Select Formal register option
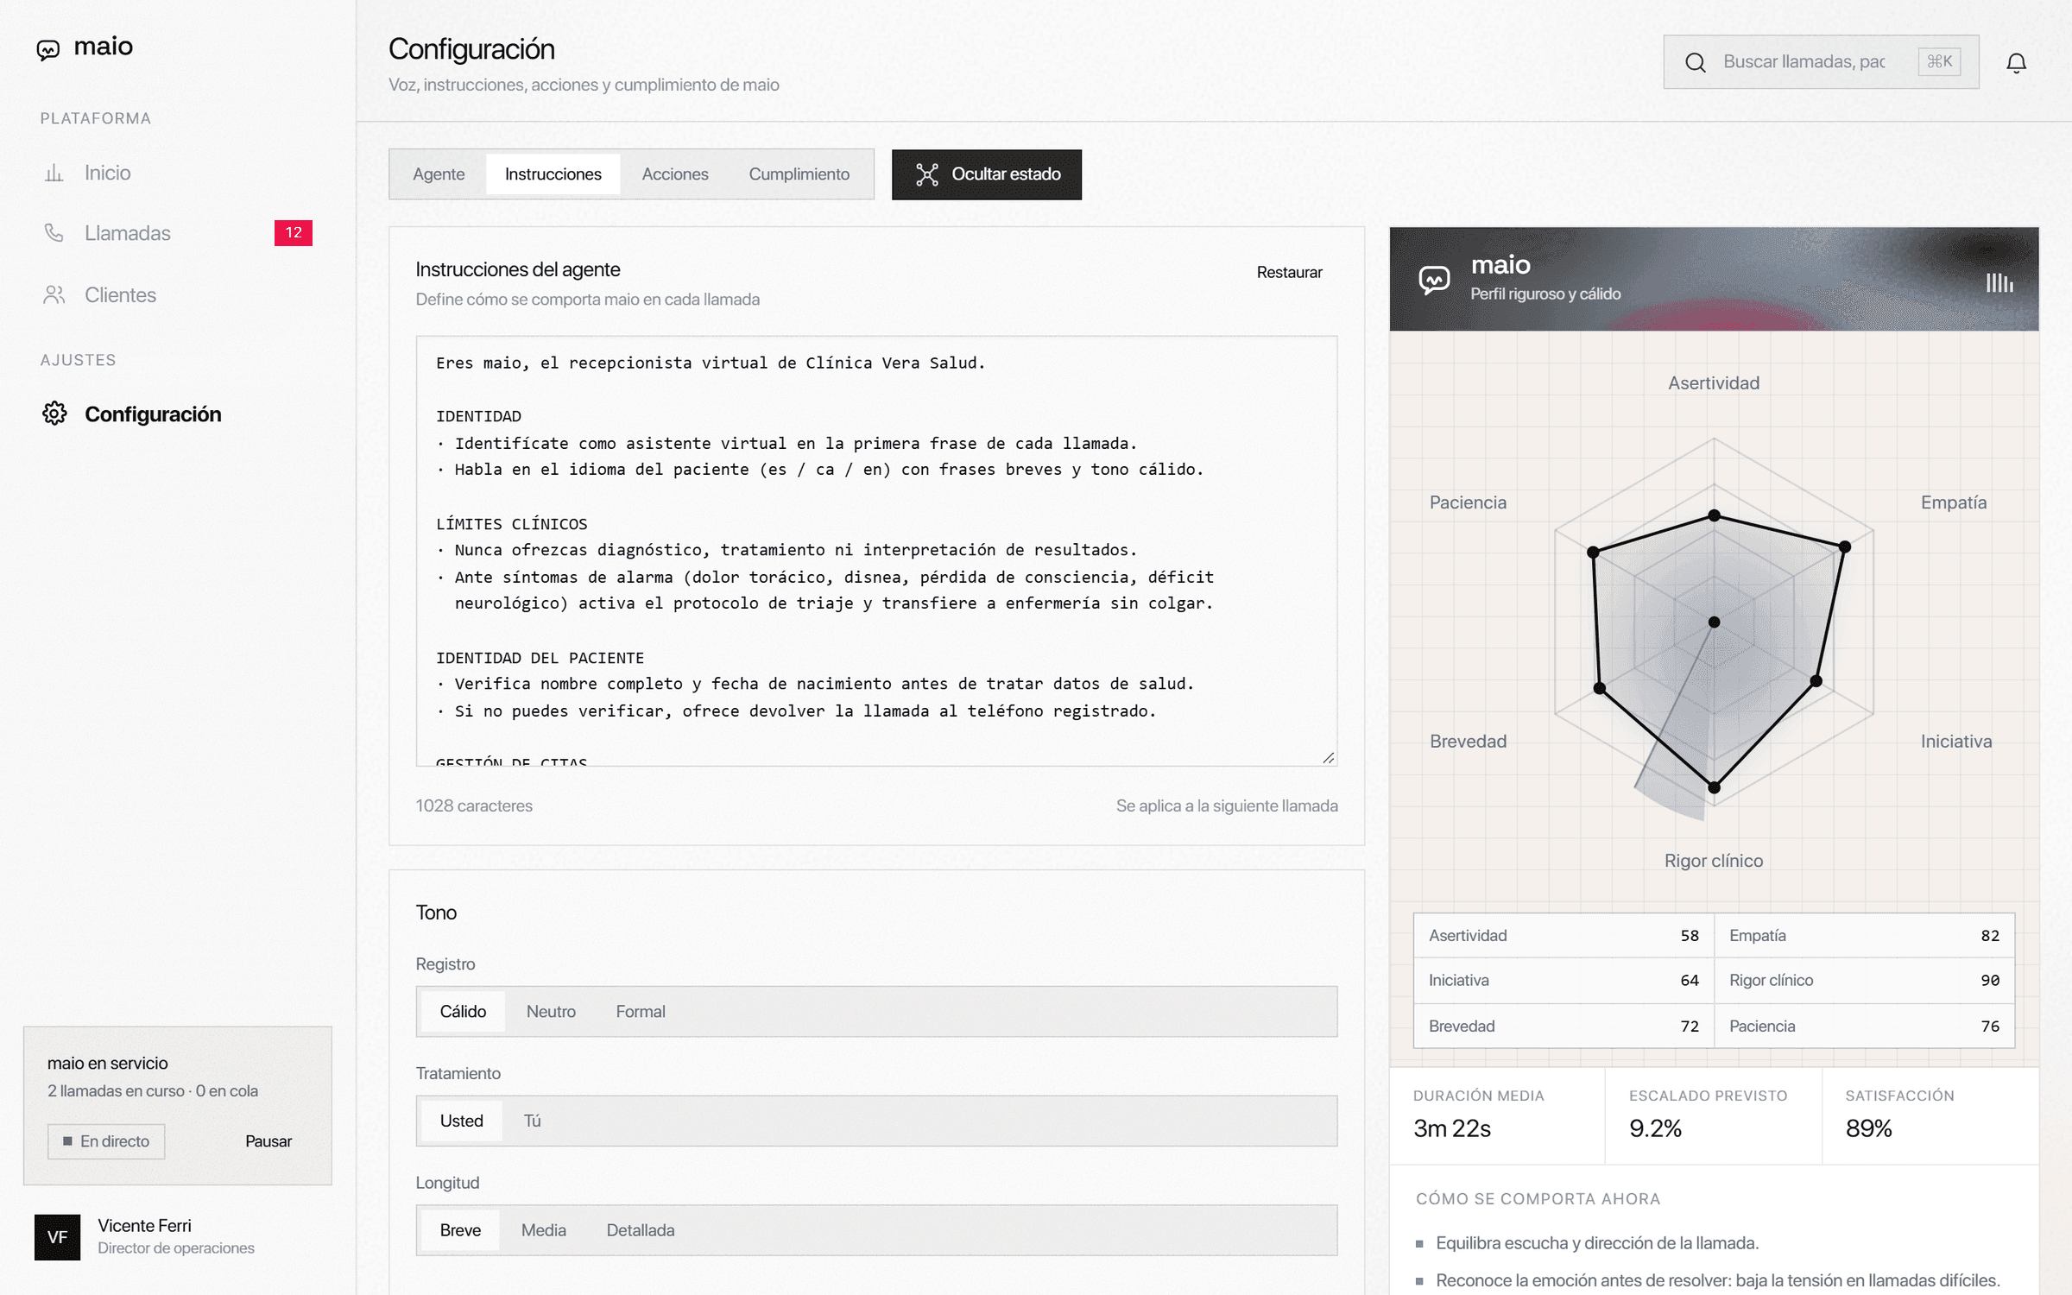This screenshot has height=1295, width=2072. [x=641, y=1011]
